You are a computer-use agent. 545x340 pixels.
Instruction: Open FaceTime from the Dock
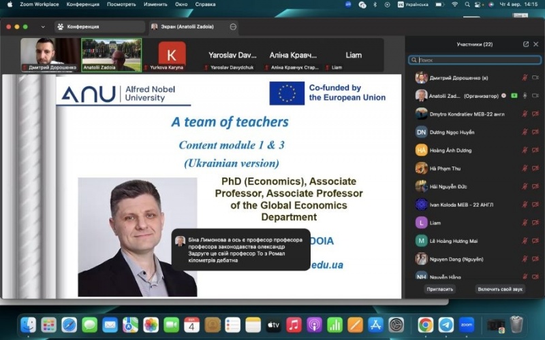click(172, 325)
